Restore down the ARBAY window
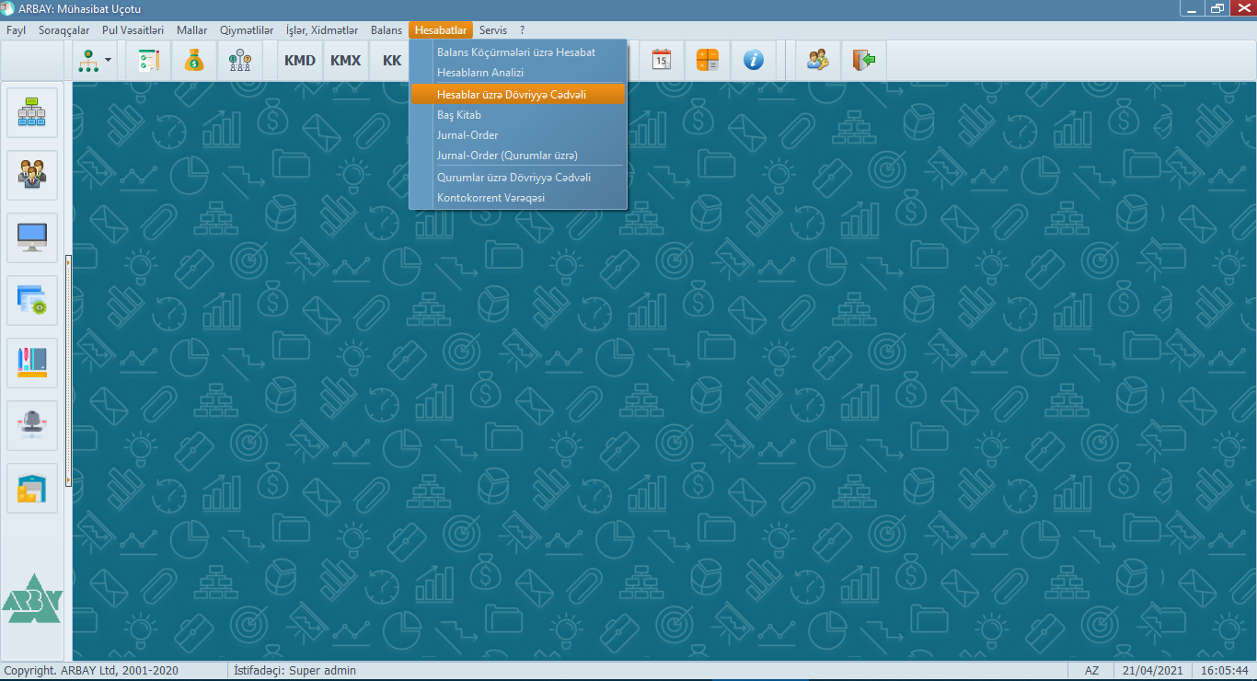 tap(1217, 8)
